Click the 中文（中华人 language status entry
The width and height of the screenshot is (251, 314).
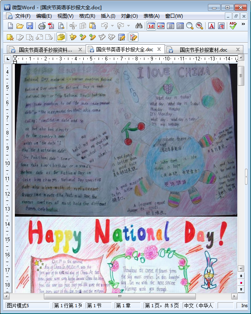[198, 306]
